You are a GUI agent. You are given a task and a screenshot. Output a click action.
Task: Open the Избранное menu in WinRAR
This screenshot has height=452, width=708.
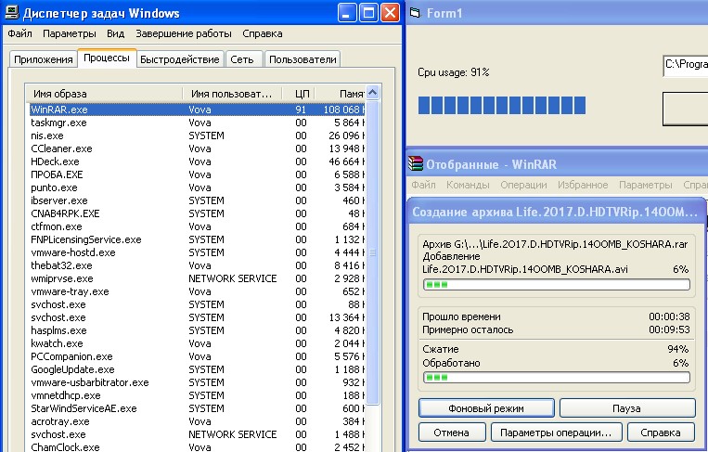pyautogui.click(x=583, y=185)
